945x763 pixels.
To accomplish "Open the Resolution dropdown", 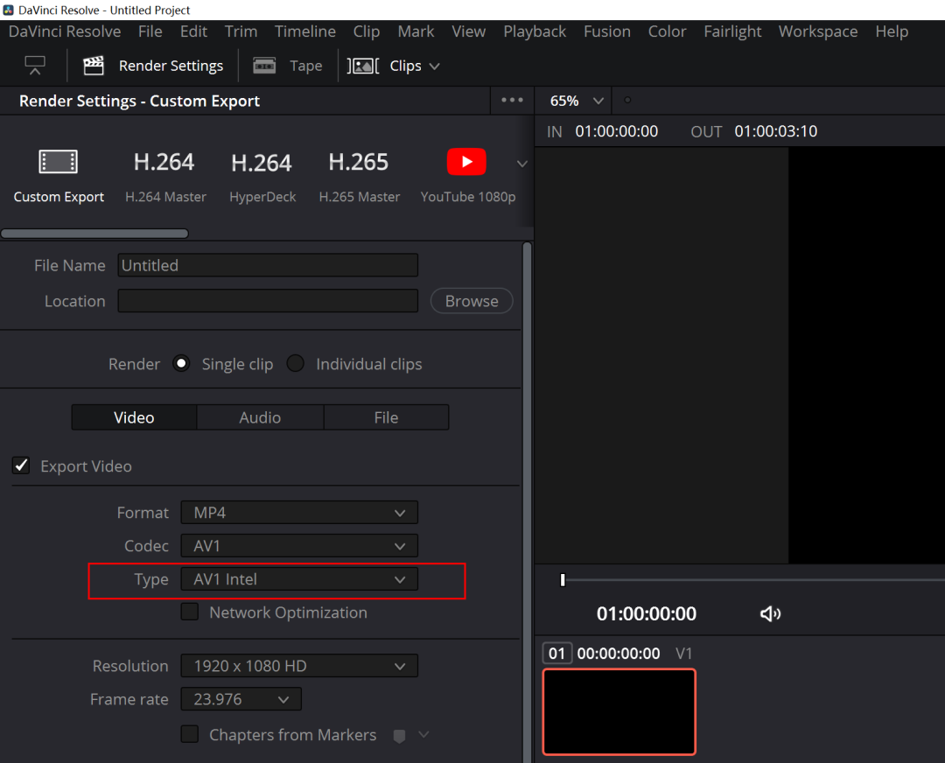I will 299,665.
